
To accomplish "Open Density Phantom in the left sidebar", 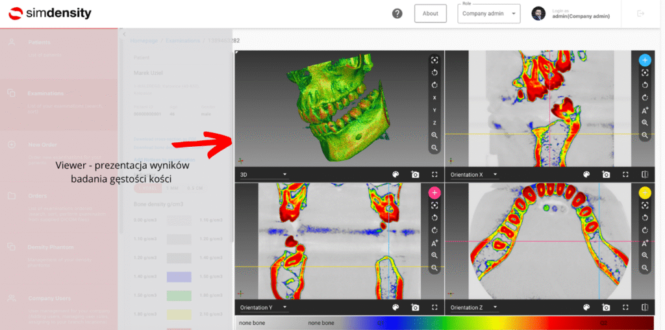I will click(x=51, y=247).
